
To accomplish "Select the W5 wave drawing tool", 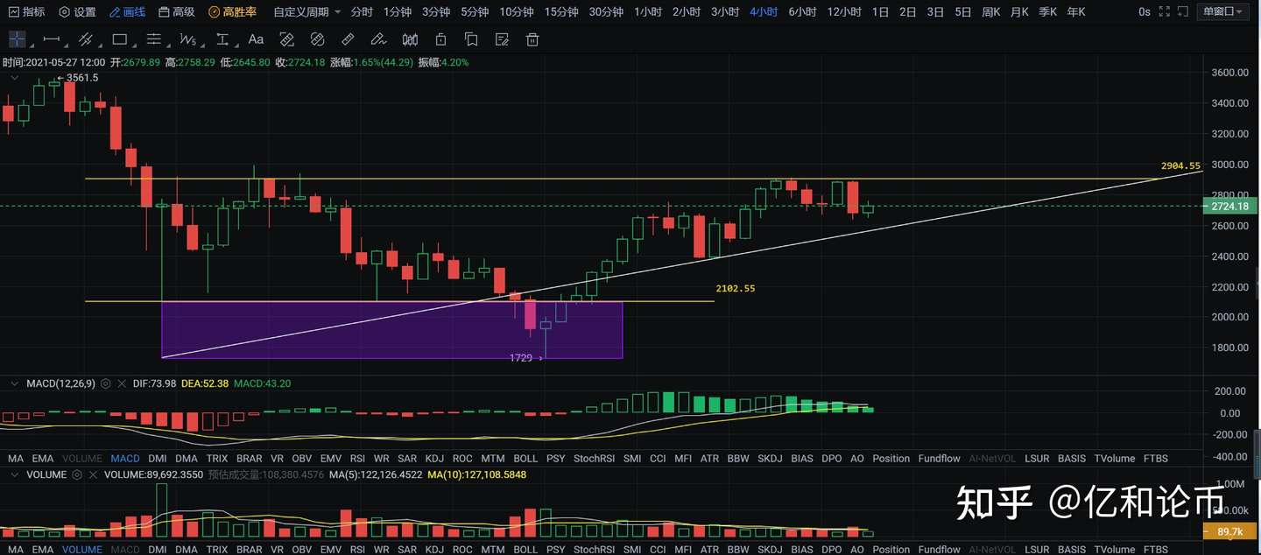I will click(x=188, y=39).
